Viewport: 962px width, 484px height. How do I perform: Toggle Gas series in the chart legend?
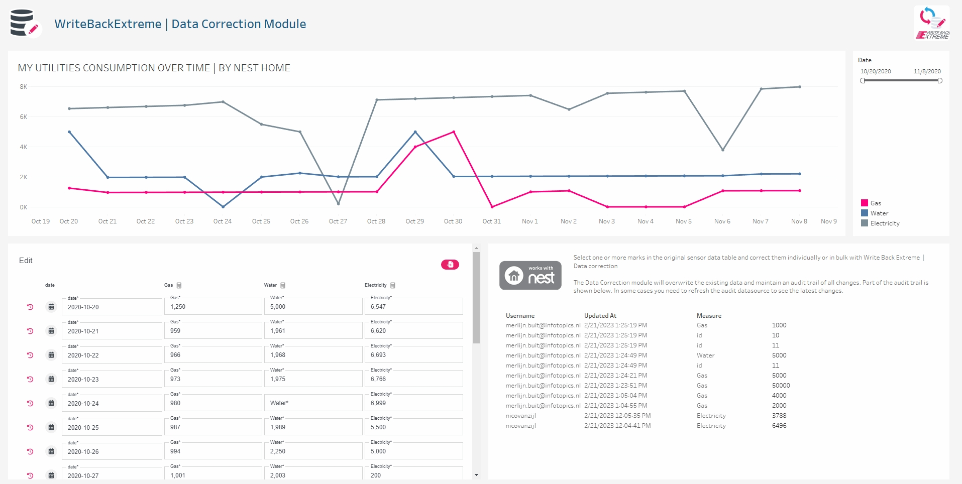[x=865, y=203]
